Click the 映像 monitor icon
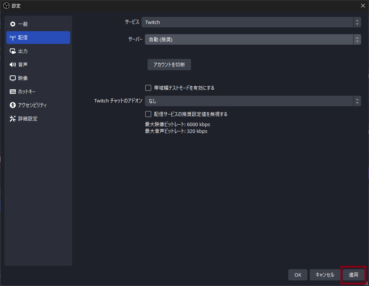The width and height of the screenshot is (369, 286). coord(13,78)
